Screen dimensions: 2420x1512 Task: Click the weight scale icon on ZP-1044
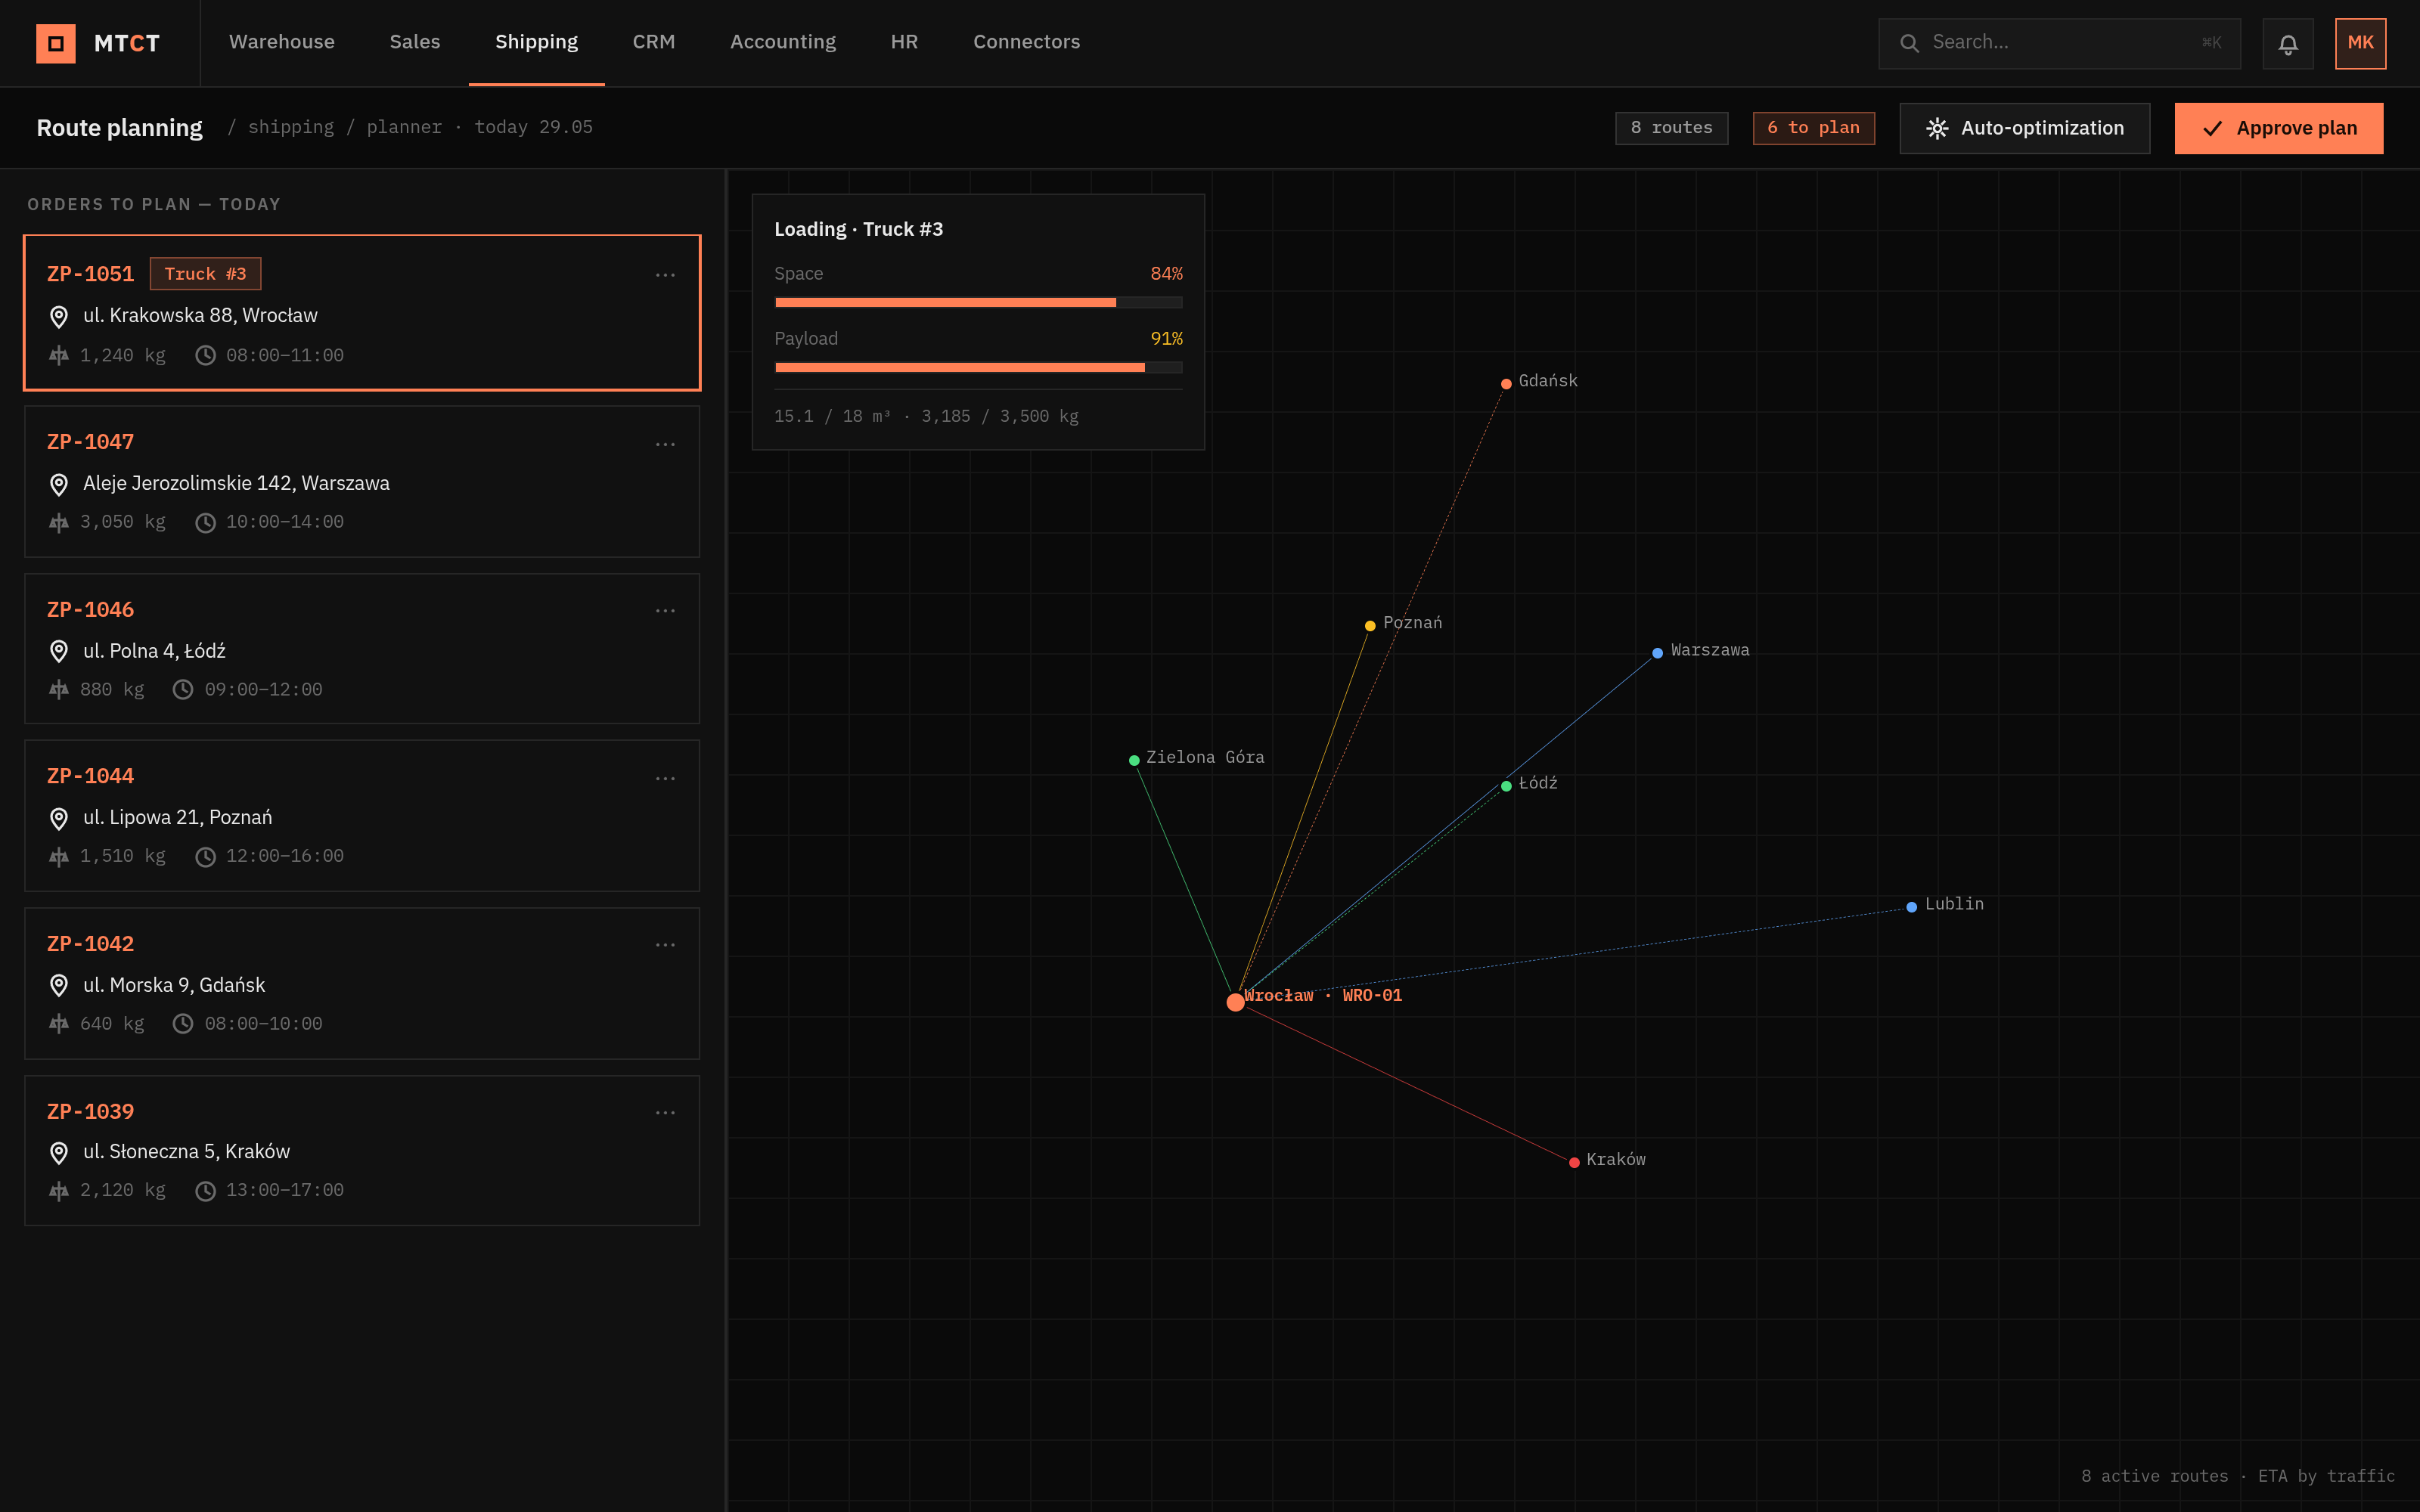tap(59, 857)
